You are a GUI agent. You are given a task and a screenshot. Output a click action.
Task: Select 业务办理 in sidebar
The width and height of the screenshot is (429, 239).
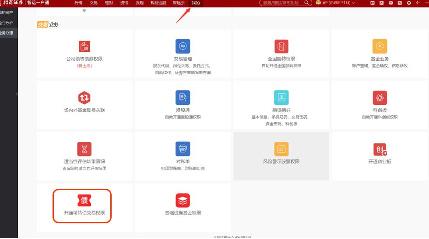[x=9, y=33]
